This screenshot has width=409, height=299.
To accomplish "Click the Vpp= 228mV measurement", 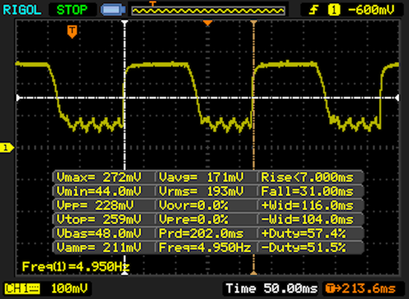I will tap(95, 206).
